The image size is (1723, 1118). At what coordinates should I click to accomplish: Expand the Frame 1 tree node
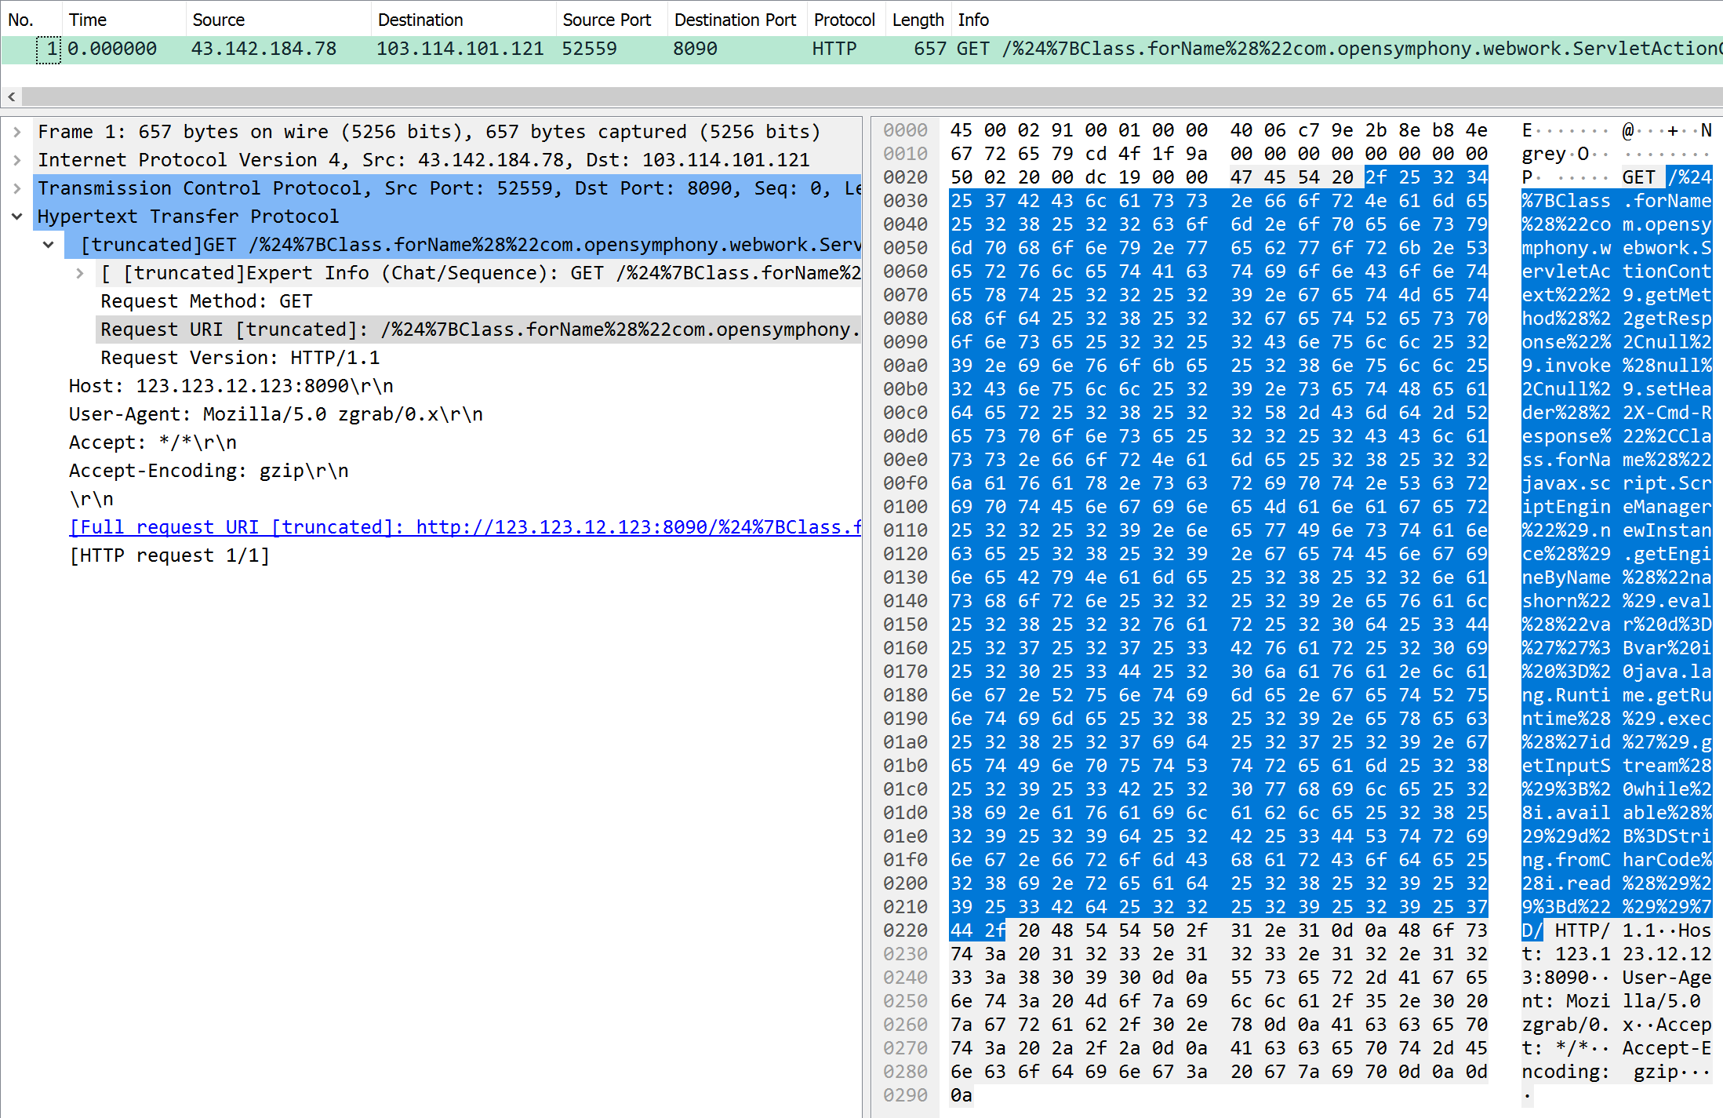click(x=16, y=132)
